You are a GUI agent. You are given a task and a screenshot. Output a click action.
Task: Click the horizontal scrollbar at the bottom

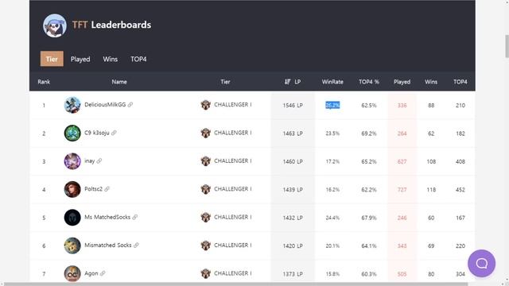[x=236, y=284]
